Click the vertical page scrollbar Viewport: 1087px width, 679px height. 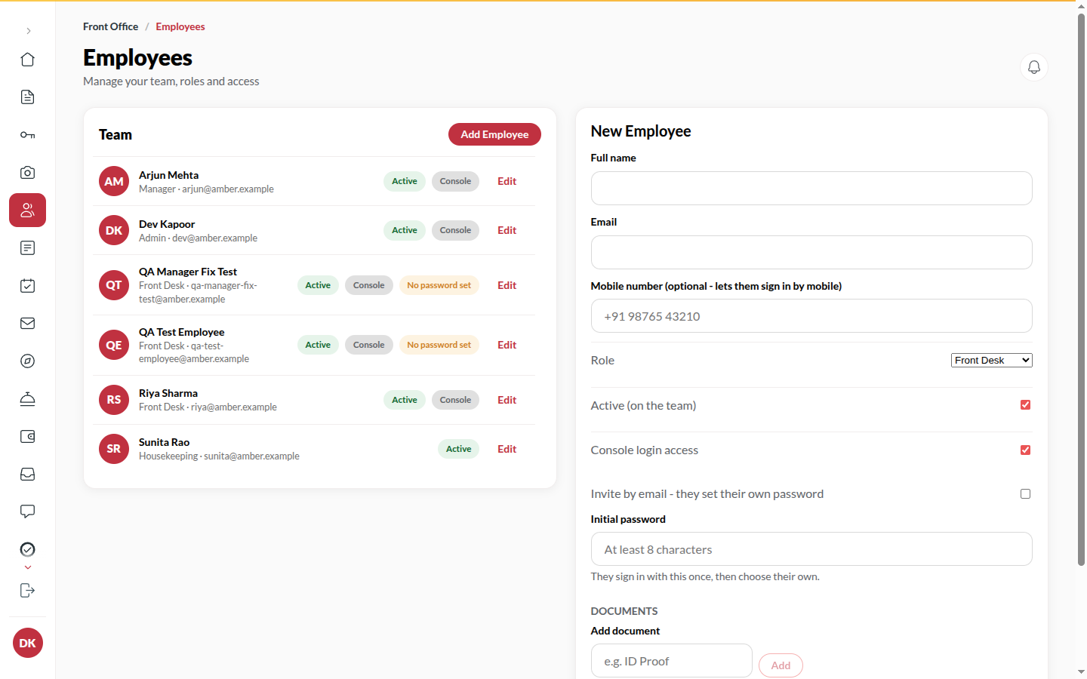[x=1081, y=290]
